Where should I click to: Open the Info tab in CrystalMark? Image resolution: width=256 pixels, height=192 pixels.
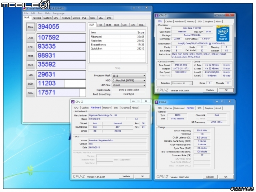point(109,18)
